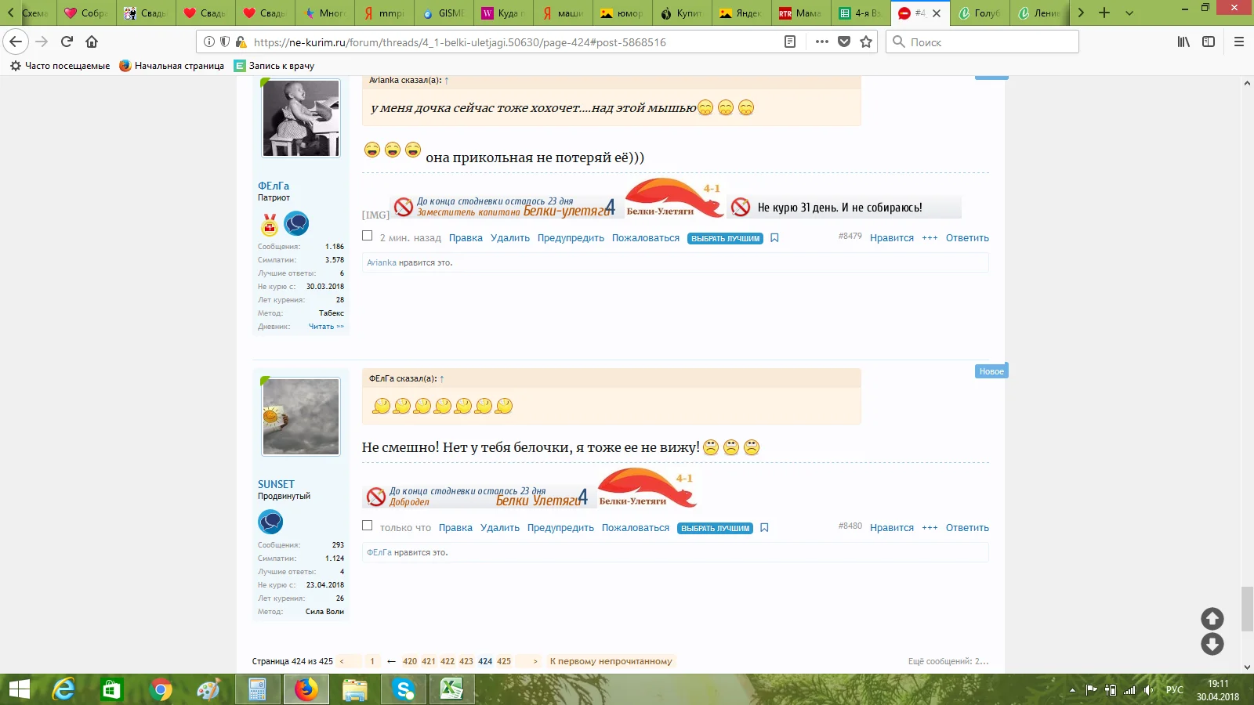Open a new browser tab
The height and width of the screenshot is (705, 1254).
[x=1104, y=13]
